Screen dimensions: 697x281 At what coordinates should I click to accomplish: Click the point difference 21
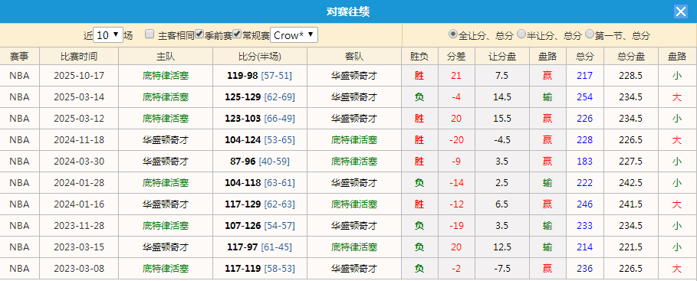pos(456,76)
